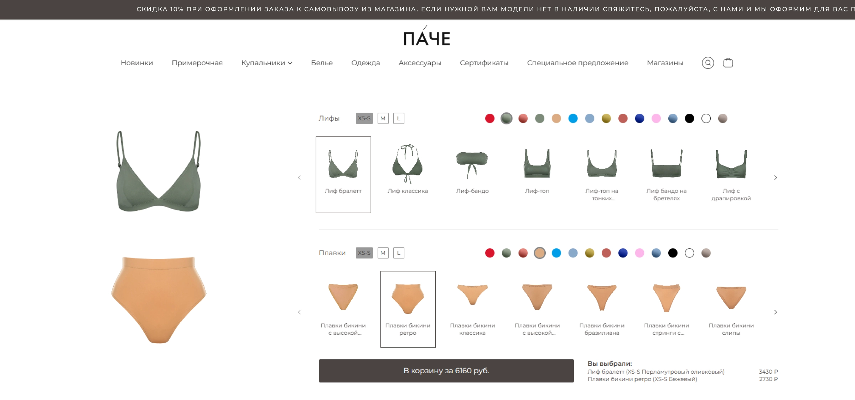This screenshot has width=855, height=400.
Task: Select Плавки бикини ретро style
Action: point(408,309)
